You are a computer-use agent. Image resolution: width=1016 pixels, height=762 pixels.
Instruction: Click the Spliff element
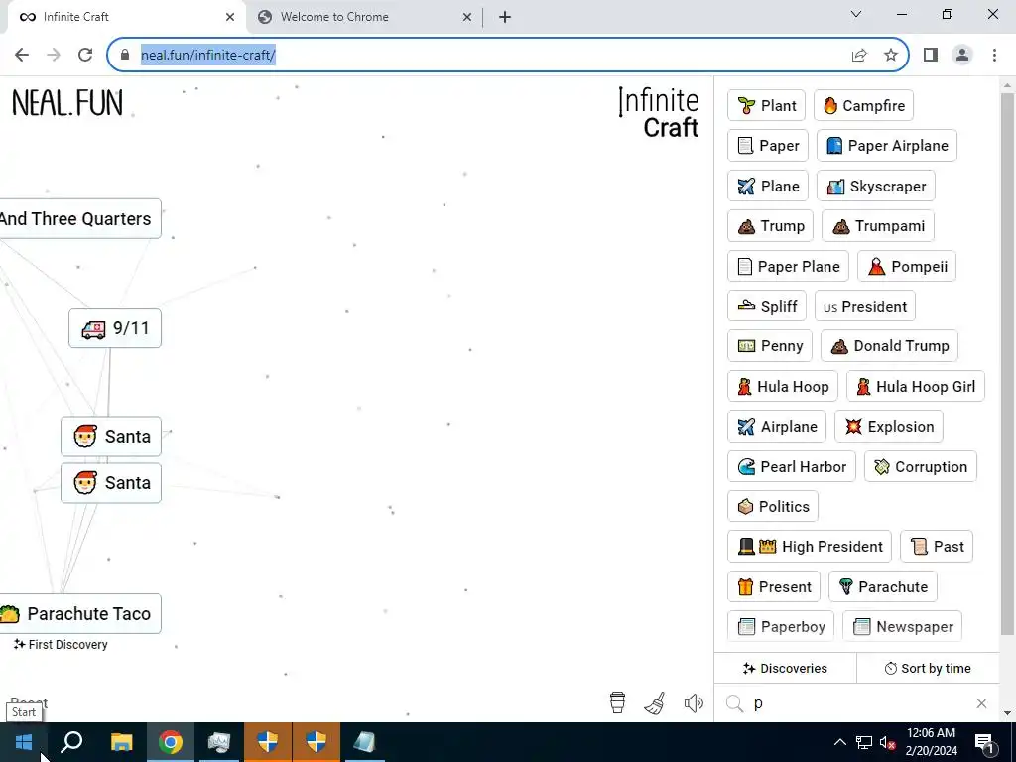point(767,306)
